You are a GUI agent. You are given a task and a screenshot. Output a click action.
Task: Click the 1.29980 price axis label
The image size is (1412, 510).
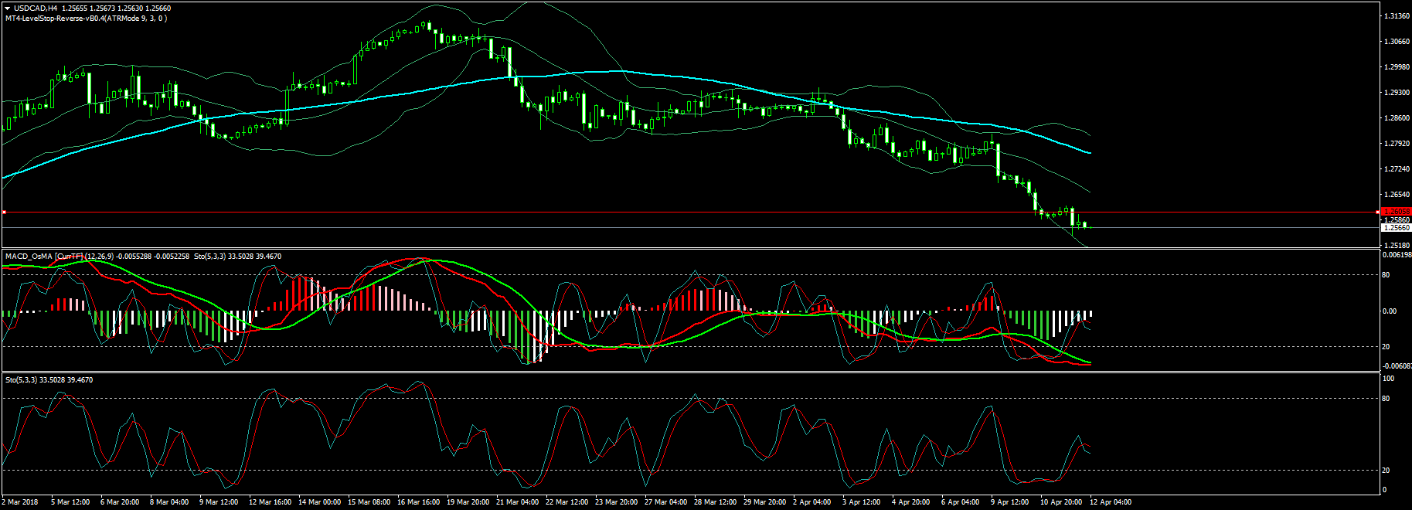click(x=1397, y=67)
